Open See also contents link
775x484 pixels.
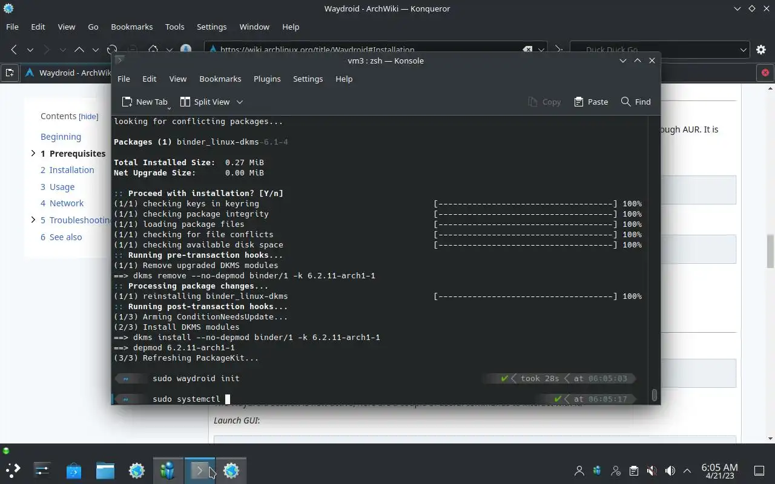click(x=61, y=237)
